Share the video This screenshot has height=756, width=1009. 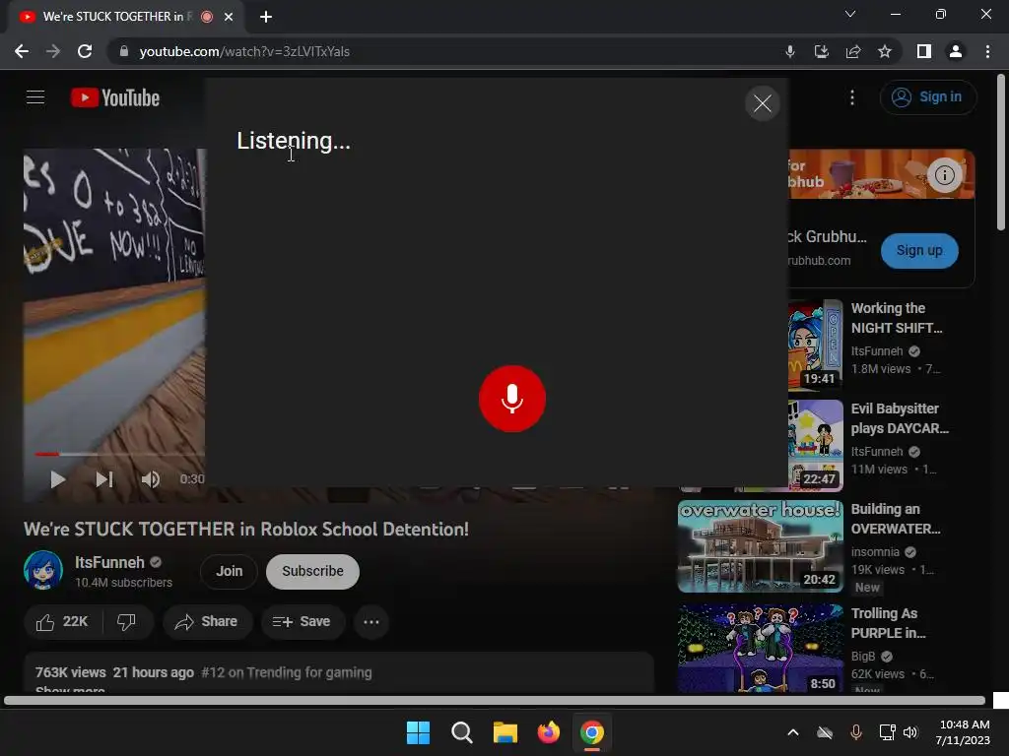pos(207,622)
